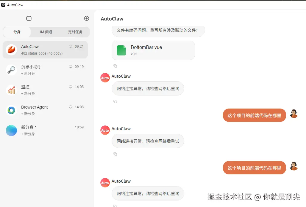Viewport: 306px width, 207px height.
Task: Open the 定时任务 tab
Action: [x=76, y=32]
